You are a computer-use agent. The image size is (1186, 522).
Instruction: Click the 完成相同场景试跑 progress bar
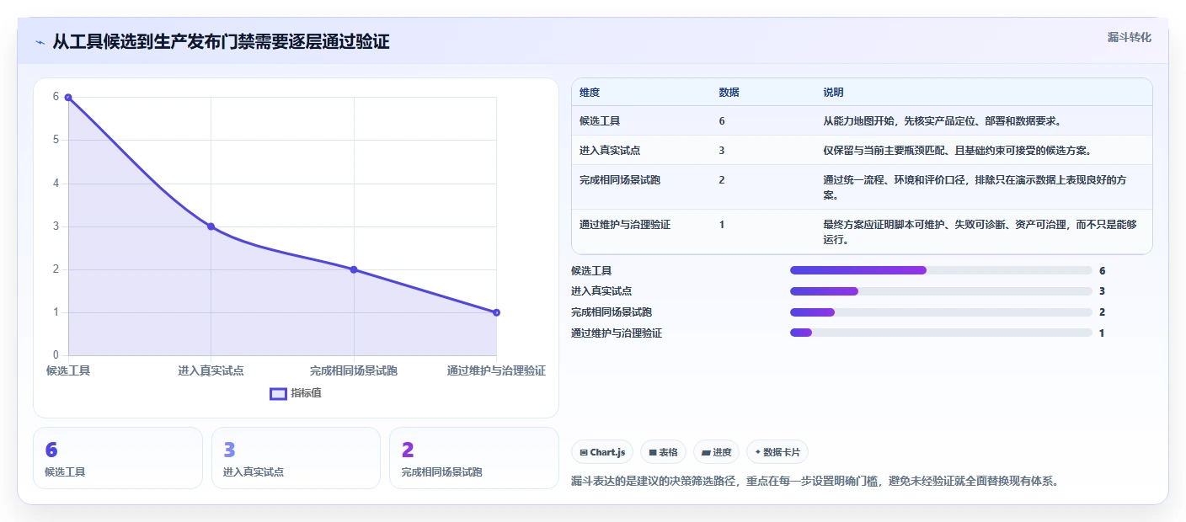click(941, 312)
